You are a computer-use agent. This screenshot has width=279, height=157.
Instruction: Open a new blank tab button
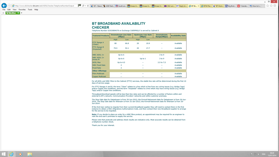tap(264, 6)
